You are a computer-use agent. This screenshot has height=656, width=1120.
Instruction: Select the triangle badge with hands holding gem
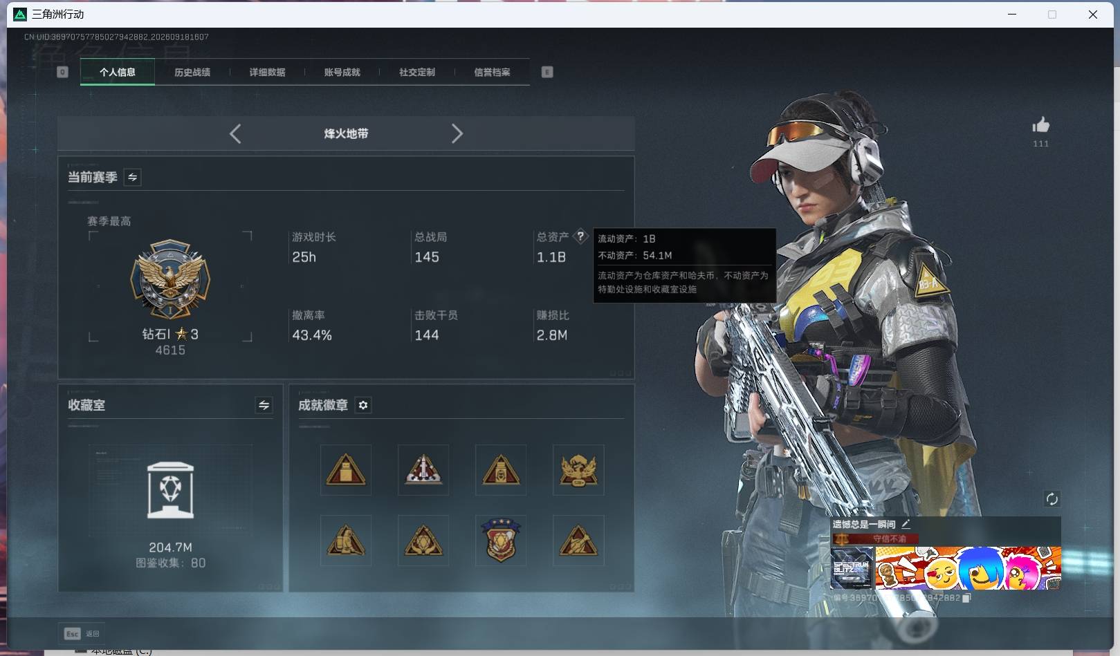423,541
